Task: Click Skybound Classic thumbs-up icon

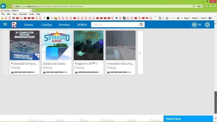Action: (x=44, y=72)
